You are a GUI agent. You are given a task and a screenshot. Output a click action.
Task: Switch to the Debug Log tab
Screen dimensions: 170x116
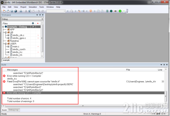pos(14,110)
